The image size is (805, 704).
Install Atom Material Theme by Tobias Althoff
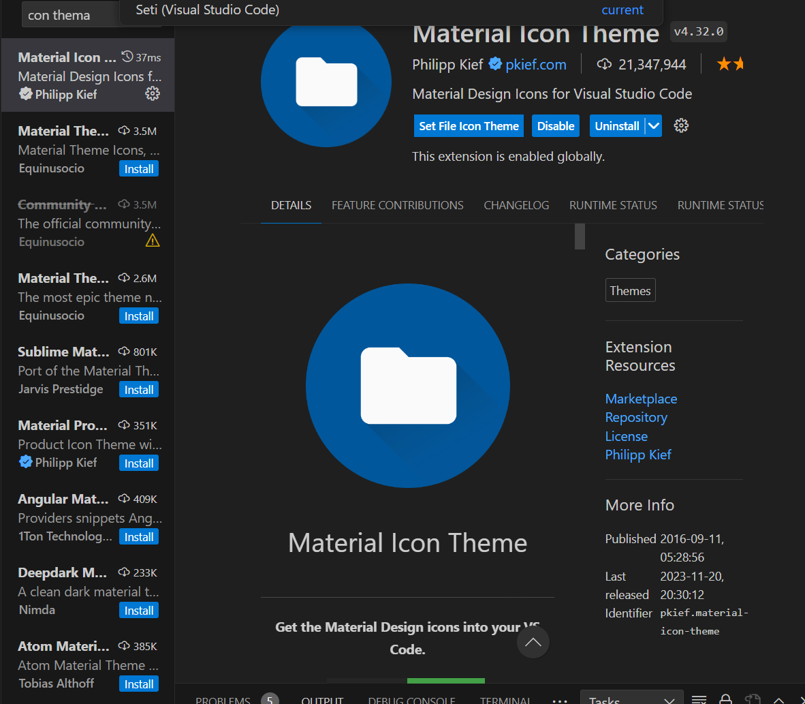139,684
